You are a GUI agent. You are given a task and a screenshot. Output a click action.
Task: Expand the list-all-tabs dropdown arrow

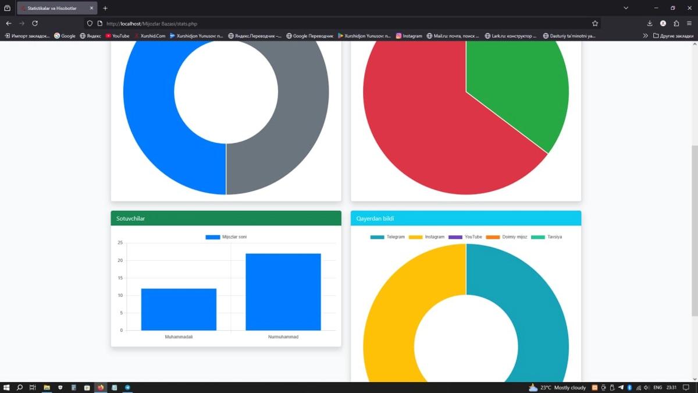click(626, 8)
